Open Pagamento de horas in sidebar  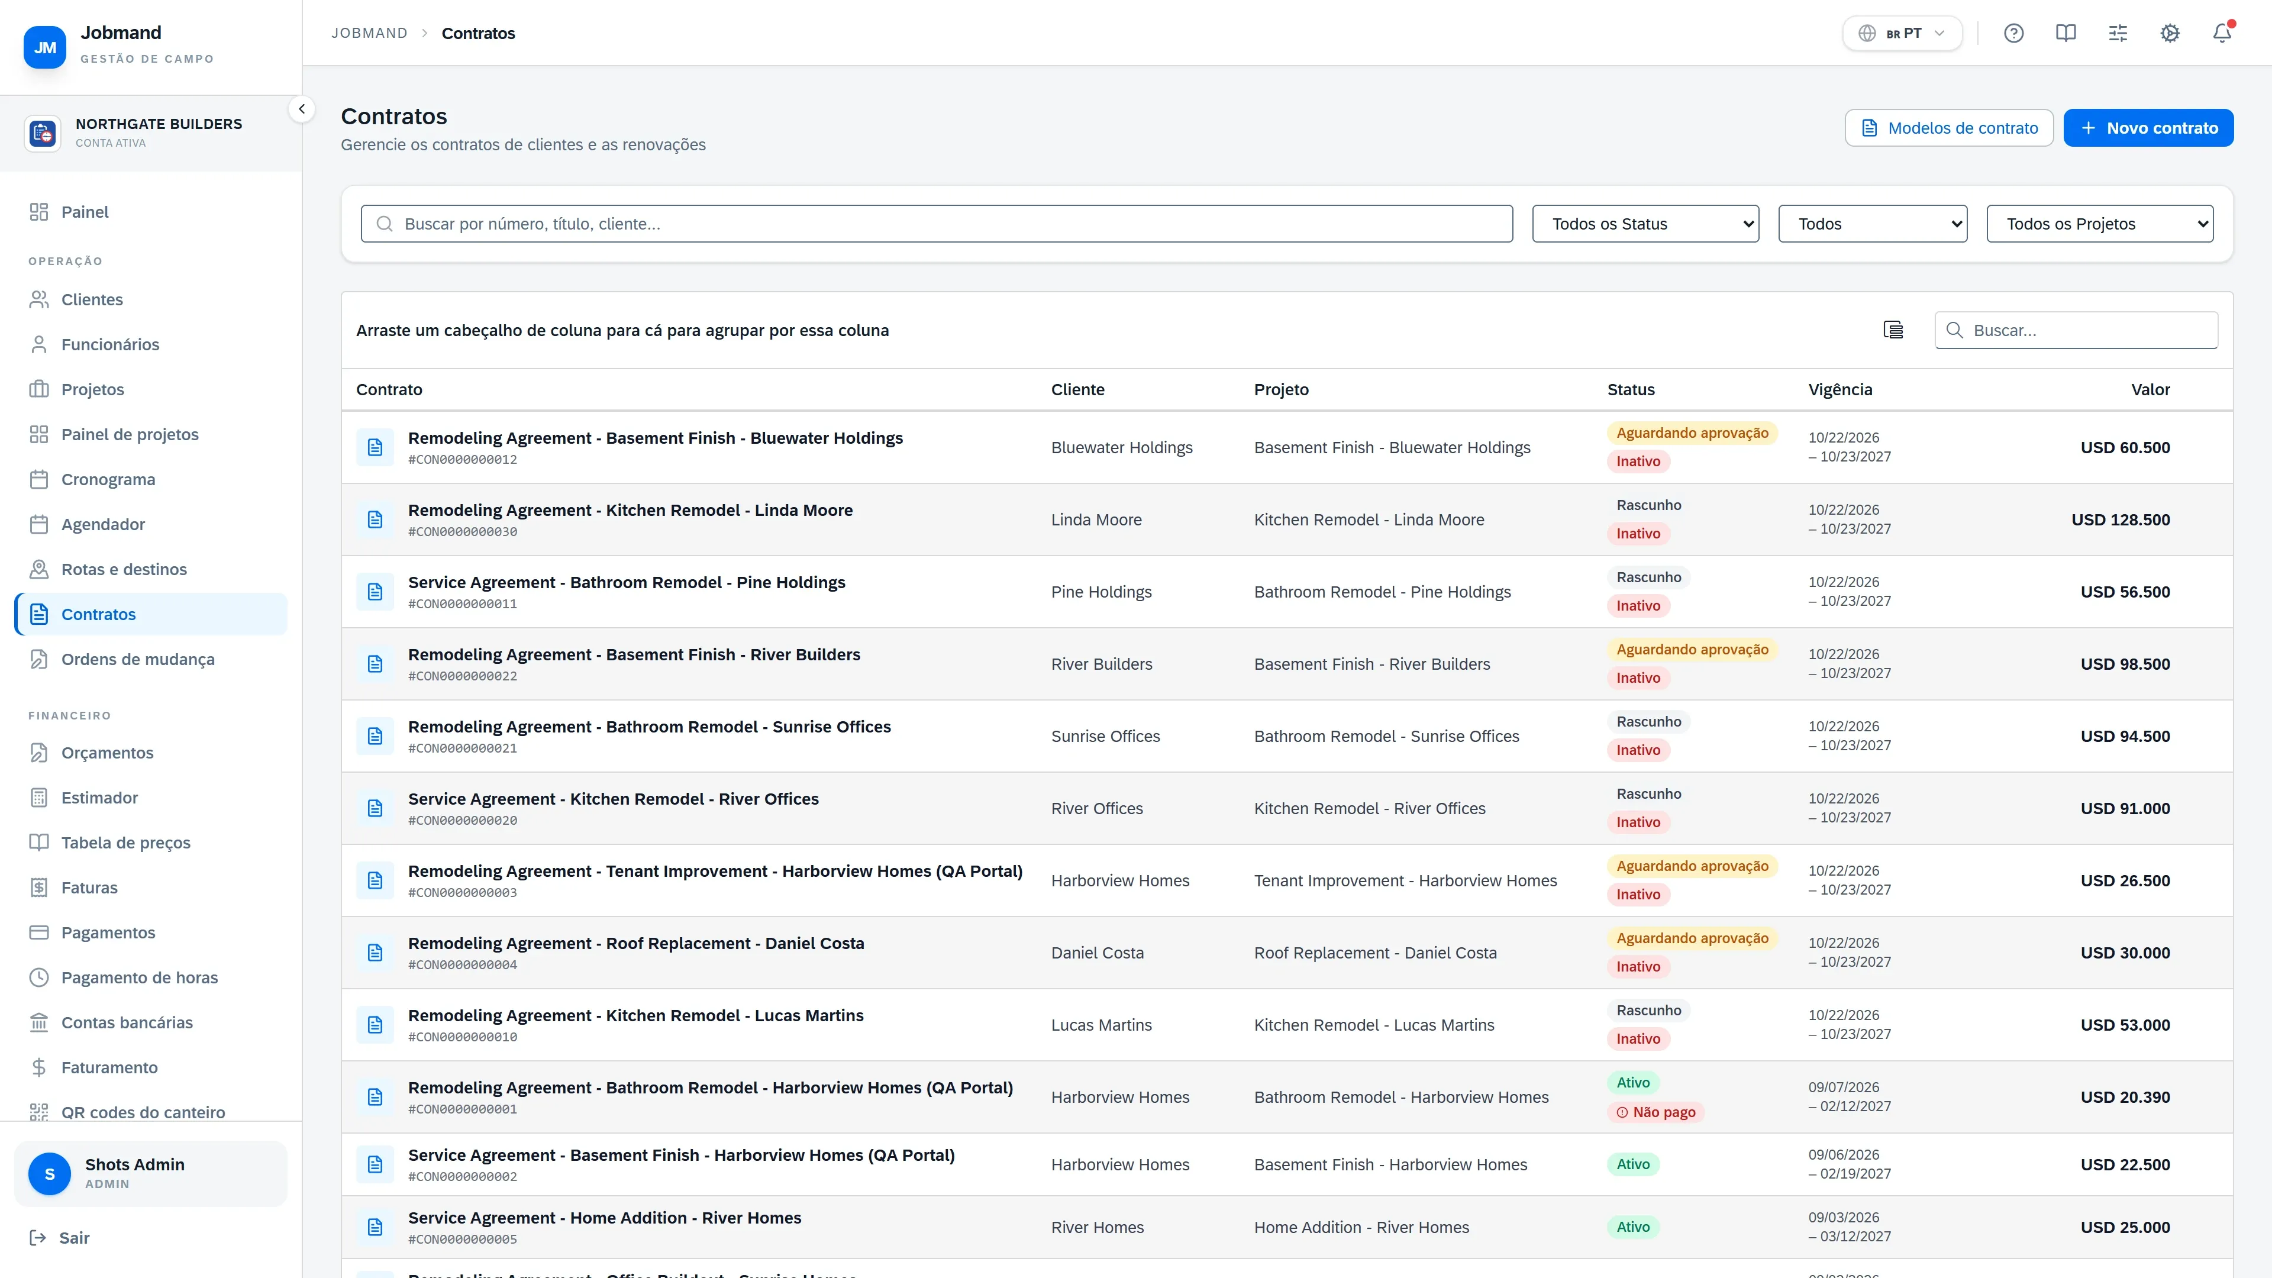pos(151,978)
